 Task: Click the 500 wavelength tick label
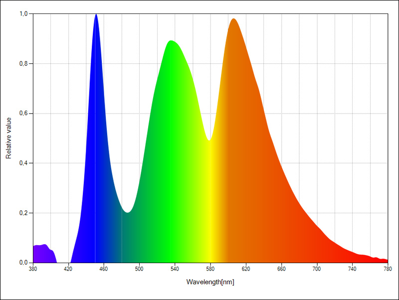click(139, 269)
